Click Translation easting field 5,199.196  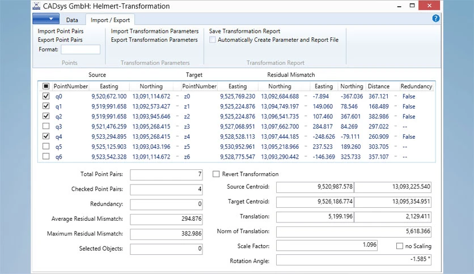[315, 217]
